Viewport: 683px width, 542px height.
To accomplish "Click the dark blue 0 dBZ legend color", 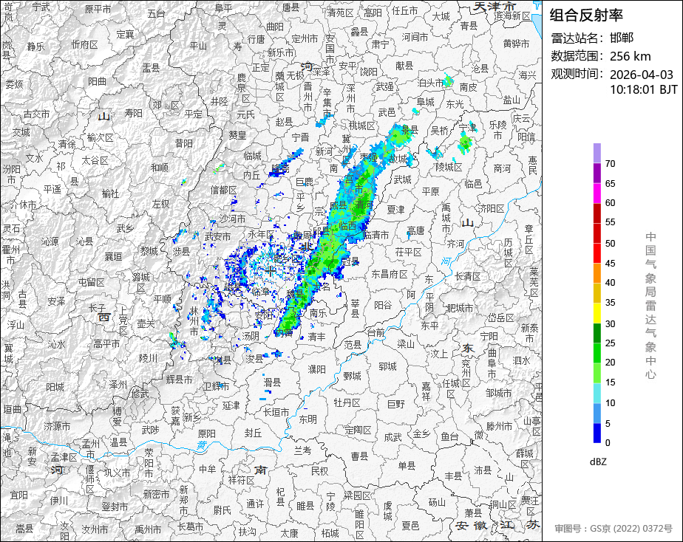I will click(x=597, y=433).
